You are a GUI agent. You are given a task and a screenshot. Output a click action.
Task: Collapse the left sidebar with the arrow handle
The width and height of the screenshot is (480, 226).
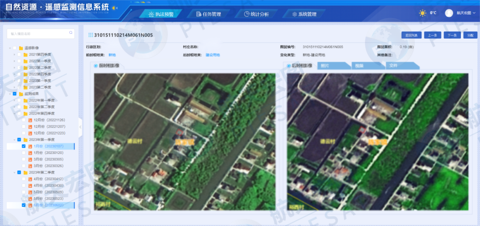pyautogui.click(x=80, y=127)
